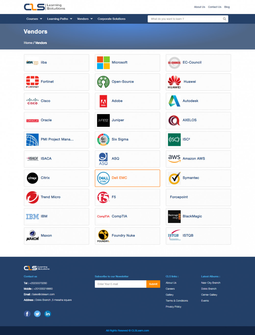Select the Juniper black logo

pos(103,120)
